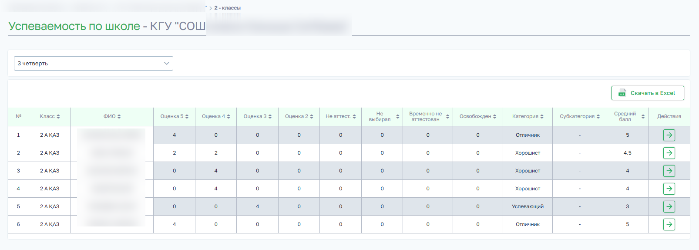
Task: Click the sort arrows beside Оценка 4
Action: click(x=229, y=117)
